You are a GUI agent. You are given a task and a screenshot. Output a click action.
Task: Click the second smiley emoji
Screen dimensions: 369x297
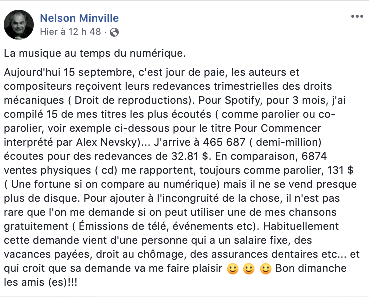(x=249, y=269)
